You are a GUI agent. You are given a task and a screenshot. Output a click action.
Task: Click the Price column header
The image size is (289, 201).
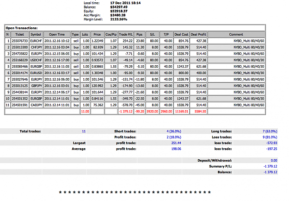click(97, 34)
